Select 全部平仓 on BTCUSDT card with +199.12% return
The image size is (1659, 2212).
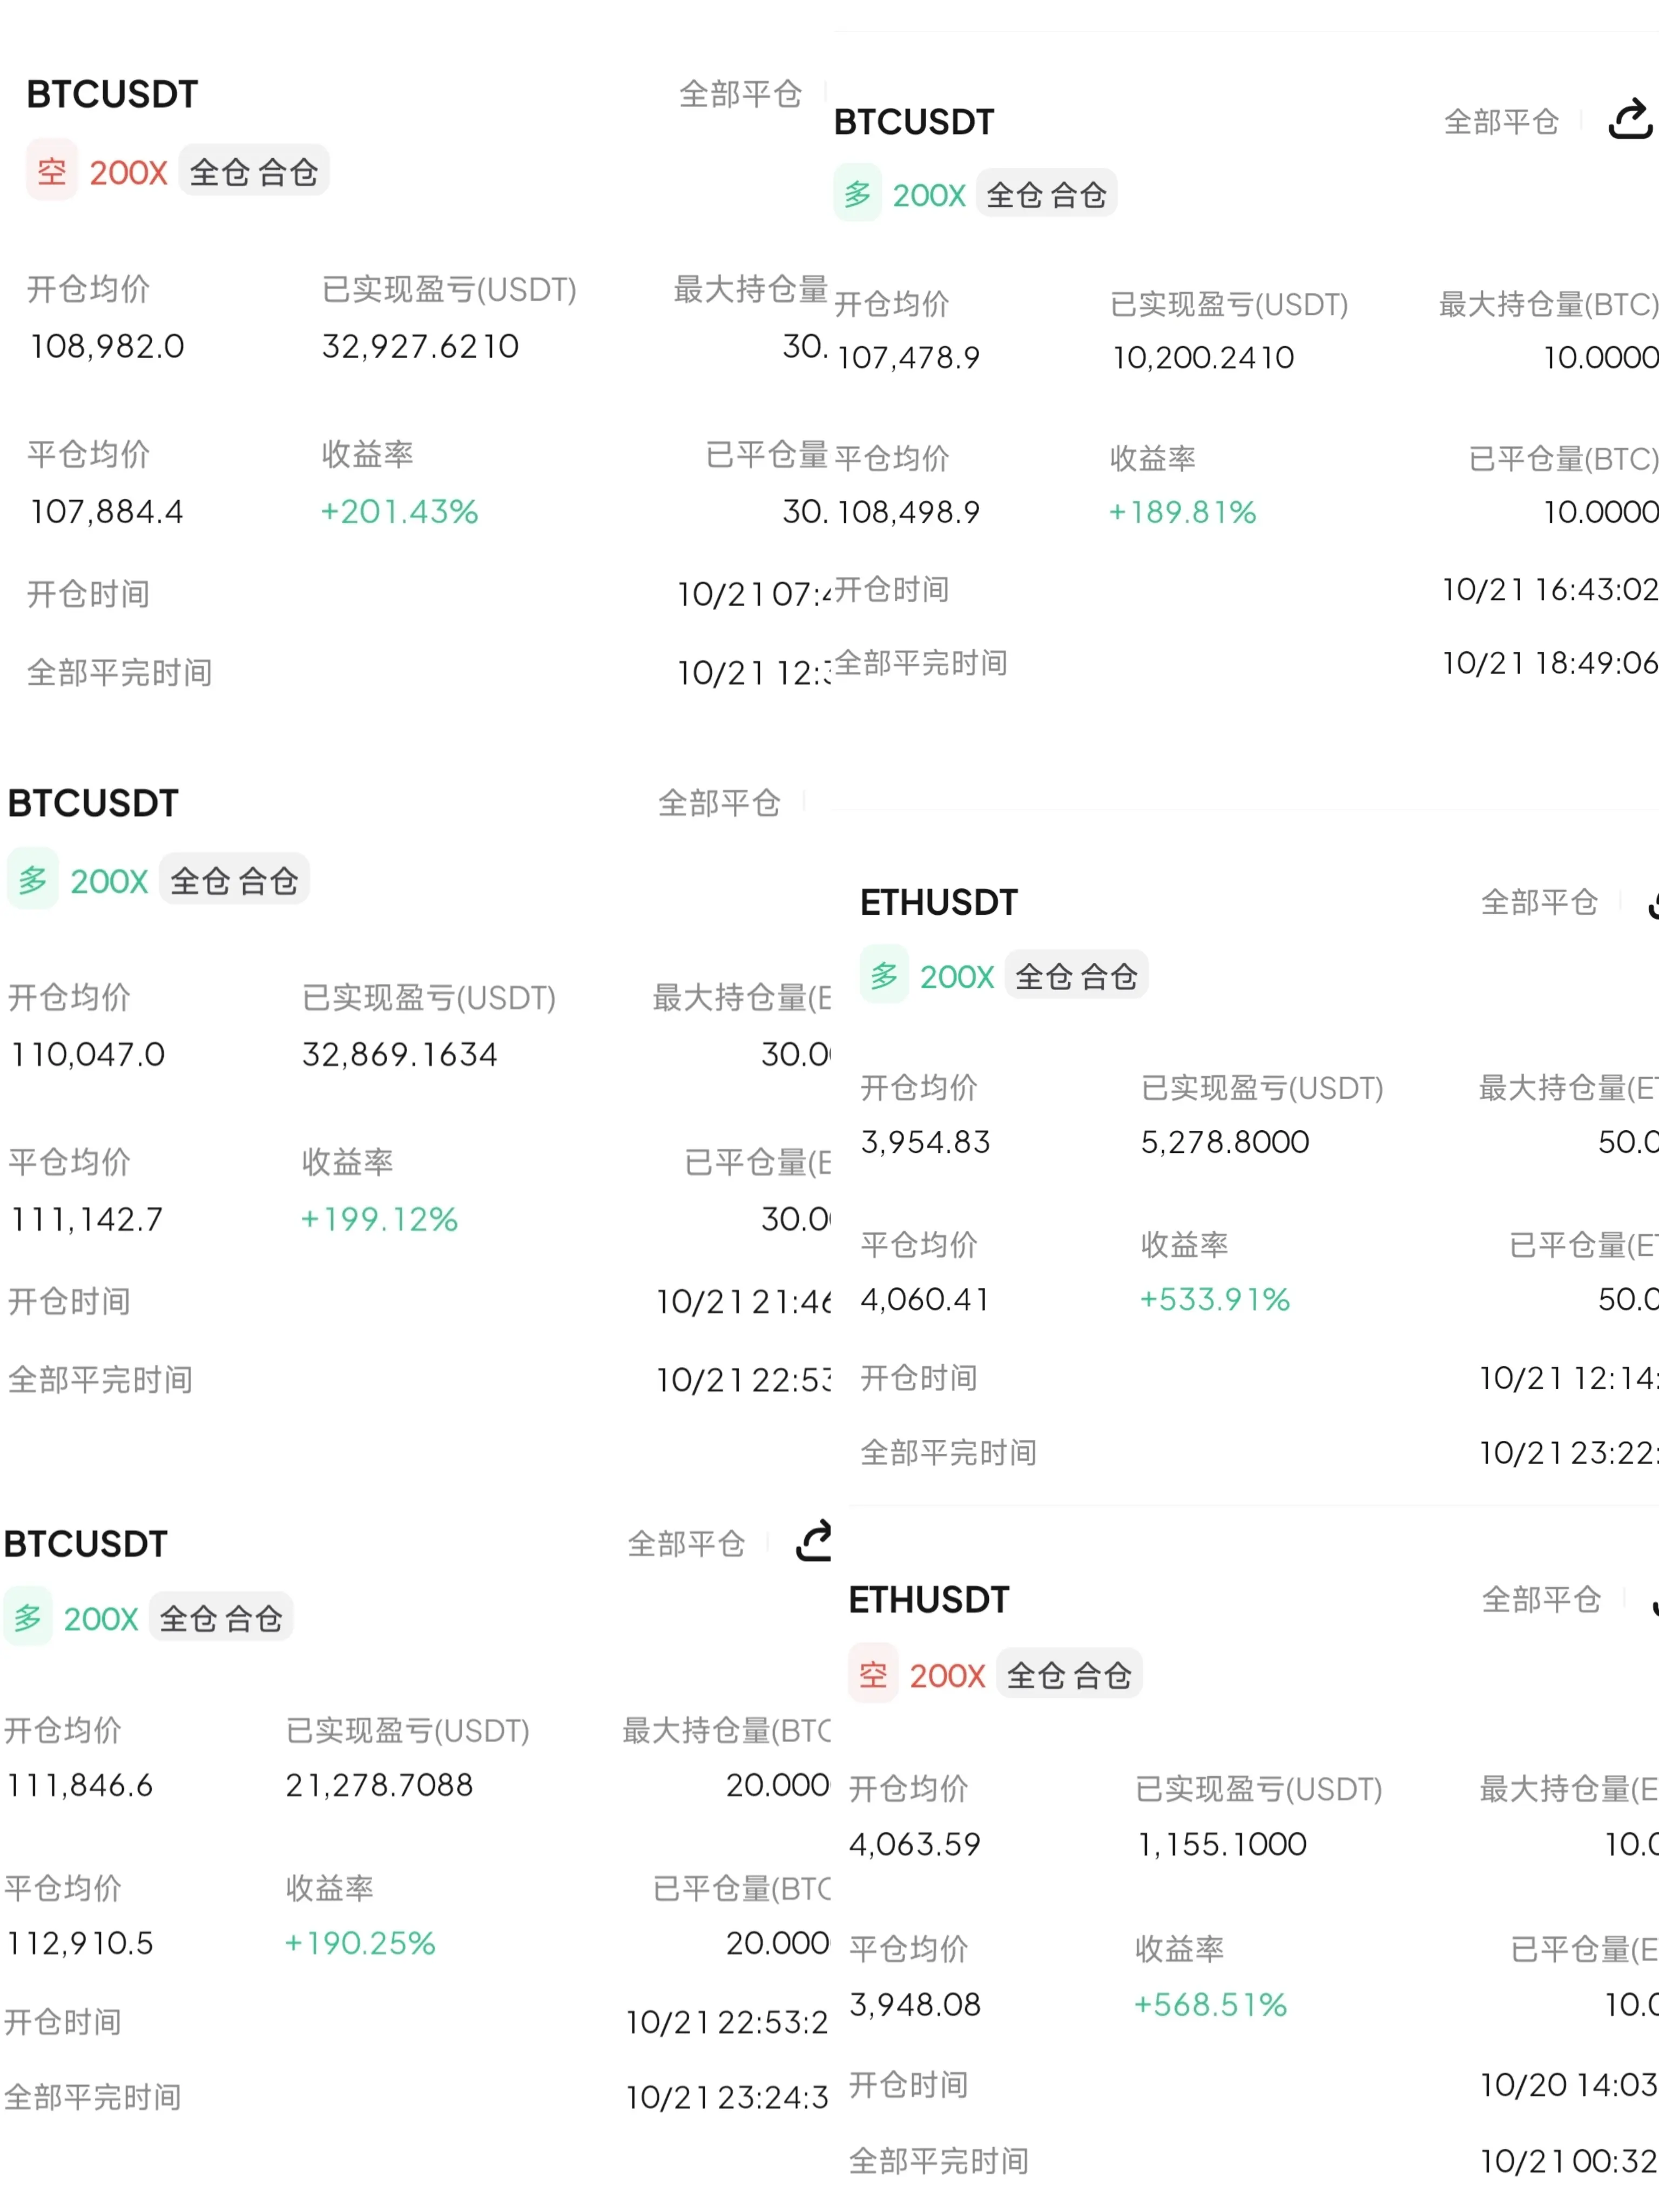pyautogui.click(x=719, y=802)
